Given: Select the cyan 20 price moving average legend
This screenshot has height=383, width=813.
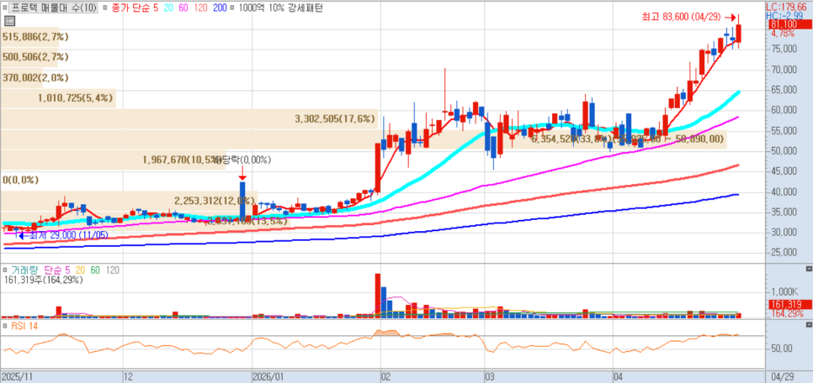Looking at the screenshot, I should click(169, 8).
